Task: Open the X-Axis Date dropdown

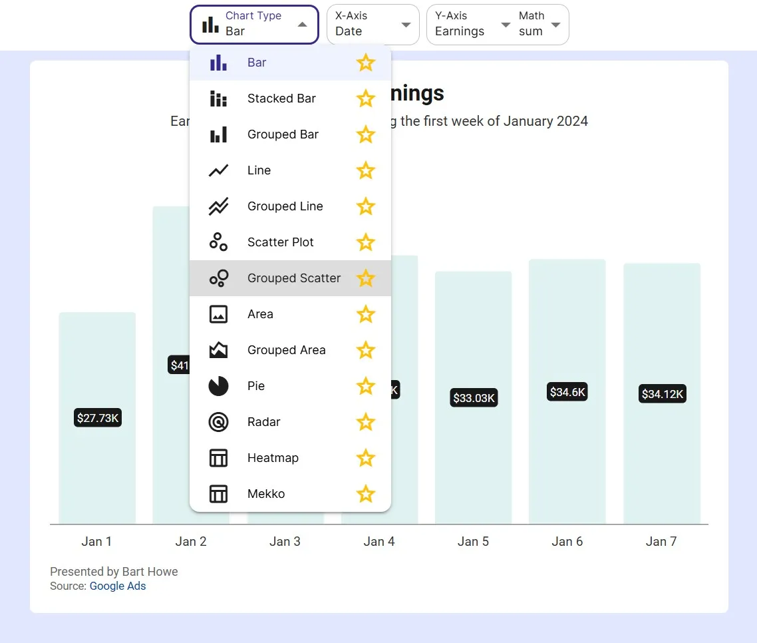Action: [x=373, y=25]
